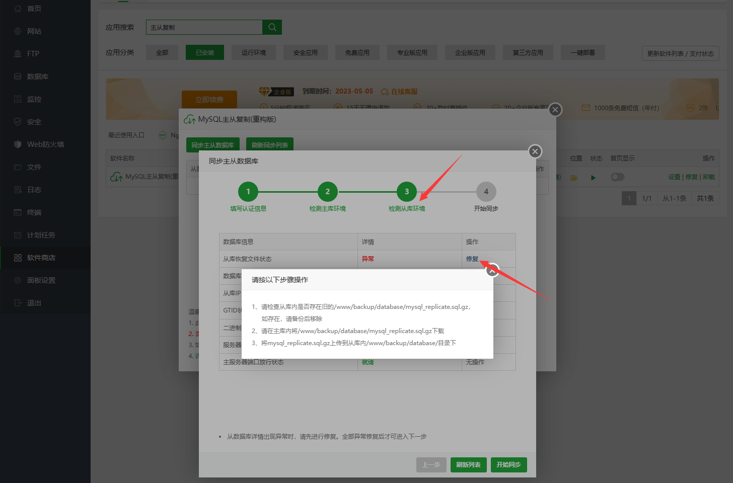Open the 文件 folder icon in sidebar
The width and height of the screenshot is (733, 483).
point(18,167)
